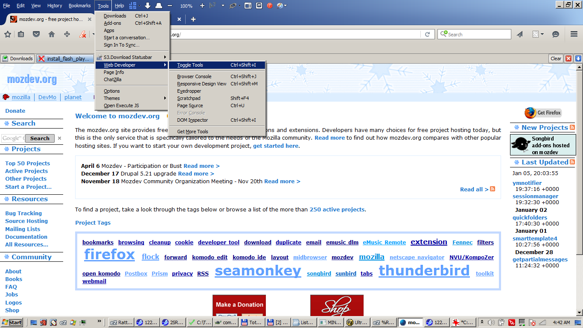Select Add-ons in the Tools menu
This screenshot has height=328, width=583.
132,23
